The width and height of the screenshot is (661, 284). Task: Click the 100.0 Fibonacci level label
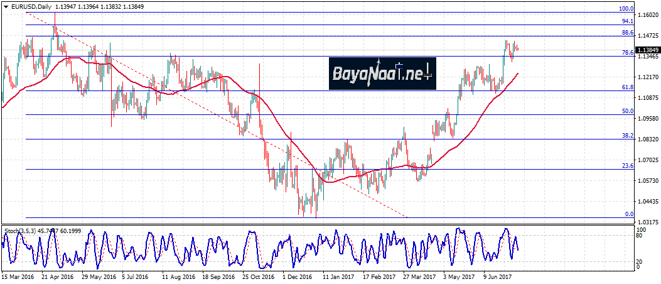coord(626,9)
